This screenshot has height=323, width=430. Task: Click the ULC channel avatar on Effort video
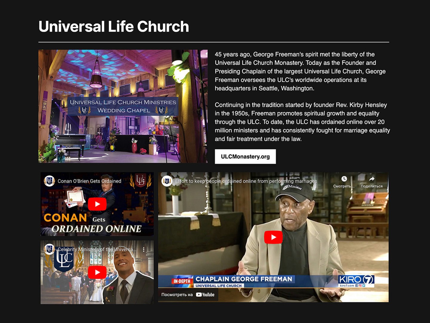coord(167,181)
